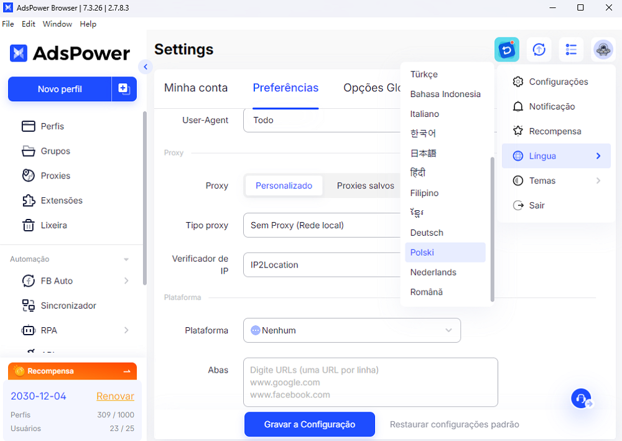622x441 pixels.
Task: Open Perfis from the sidebar
Action: (52, 126)
